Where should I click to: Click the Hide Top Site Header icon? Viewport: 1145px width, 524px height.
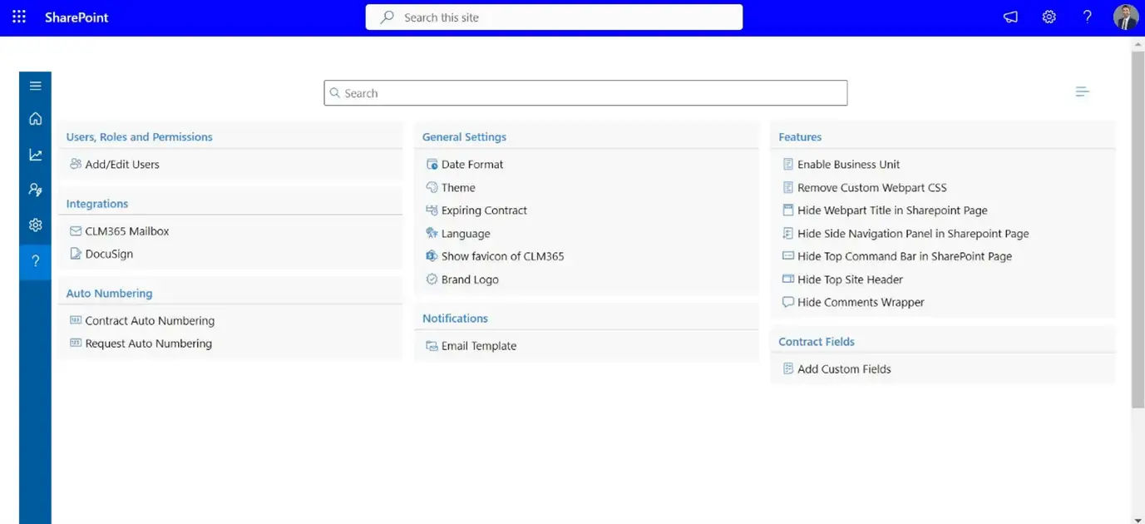point(788,279)
